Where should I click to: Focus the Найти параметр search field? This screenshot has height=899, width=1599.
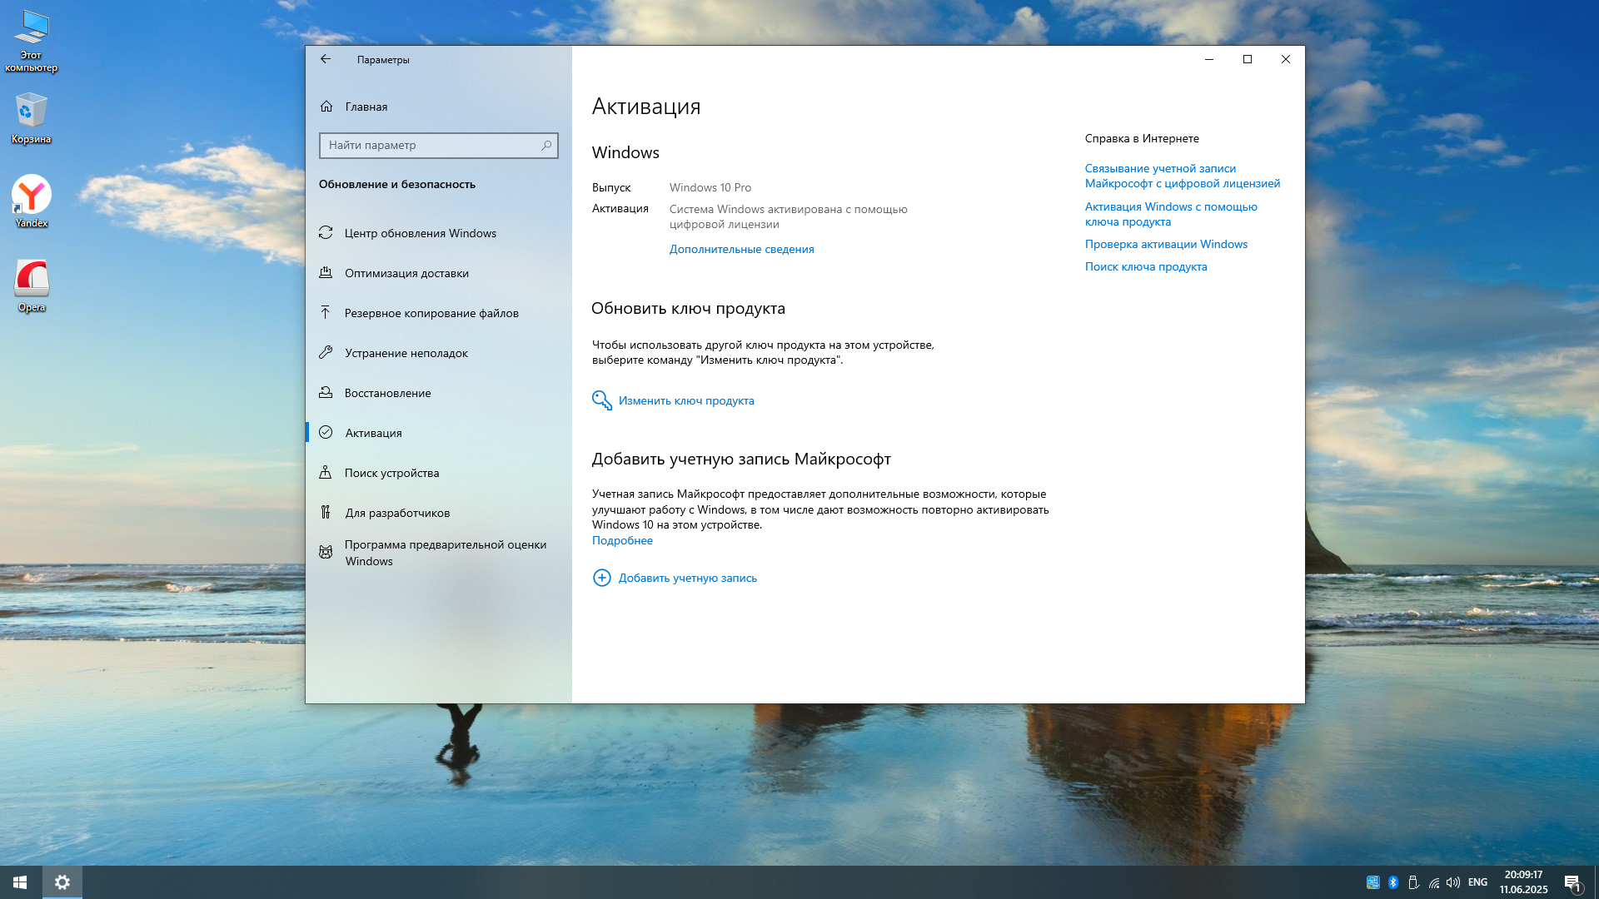click(x=429, y=146)
